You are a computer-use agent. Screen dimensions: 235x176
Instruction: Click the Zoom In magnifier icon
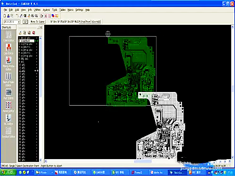point(32,15)
